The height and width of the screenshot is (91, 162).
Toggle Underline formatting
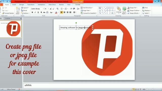[38, 12]
